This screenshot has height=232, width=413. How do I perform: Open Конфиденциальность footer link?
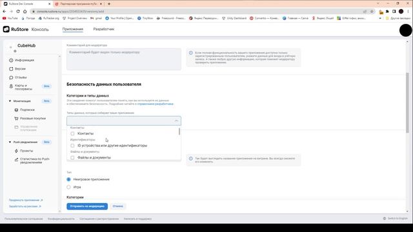click(61, 219)
